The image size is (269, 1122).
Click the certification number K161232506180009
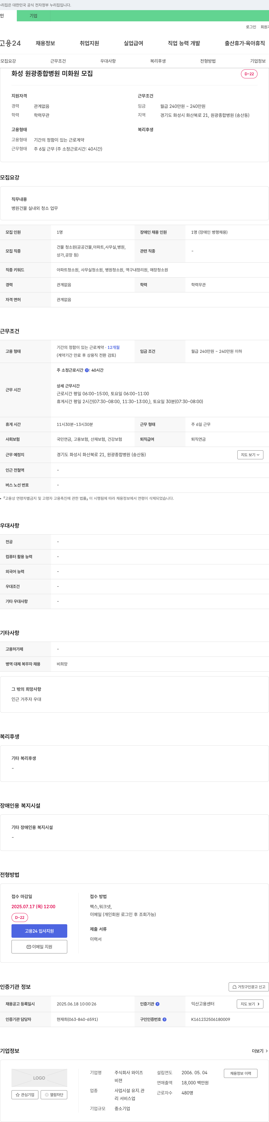pyautogui.click(x=211, y=1019)
